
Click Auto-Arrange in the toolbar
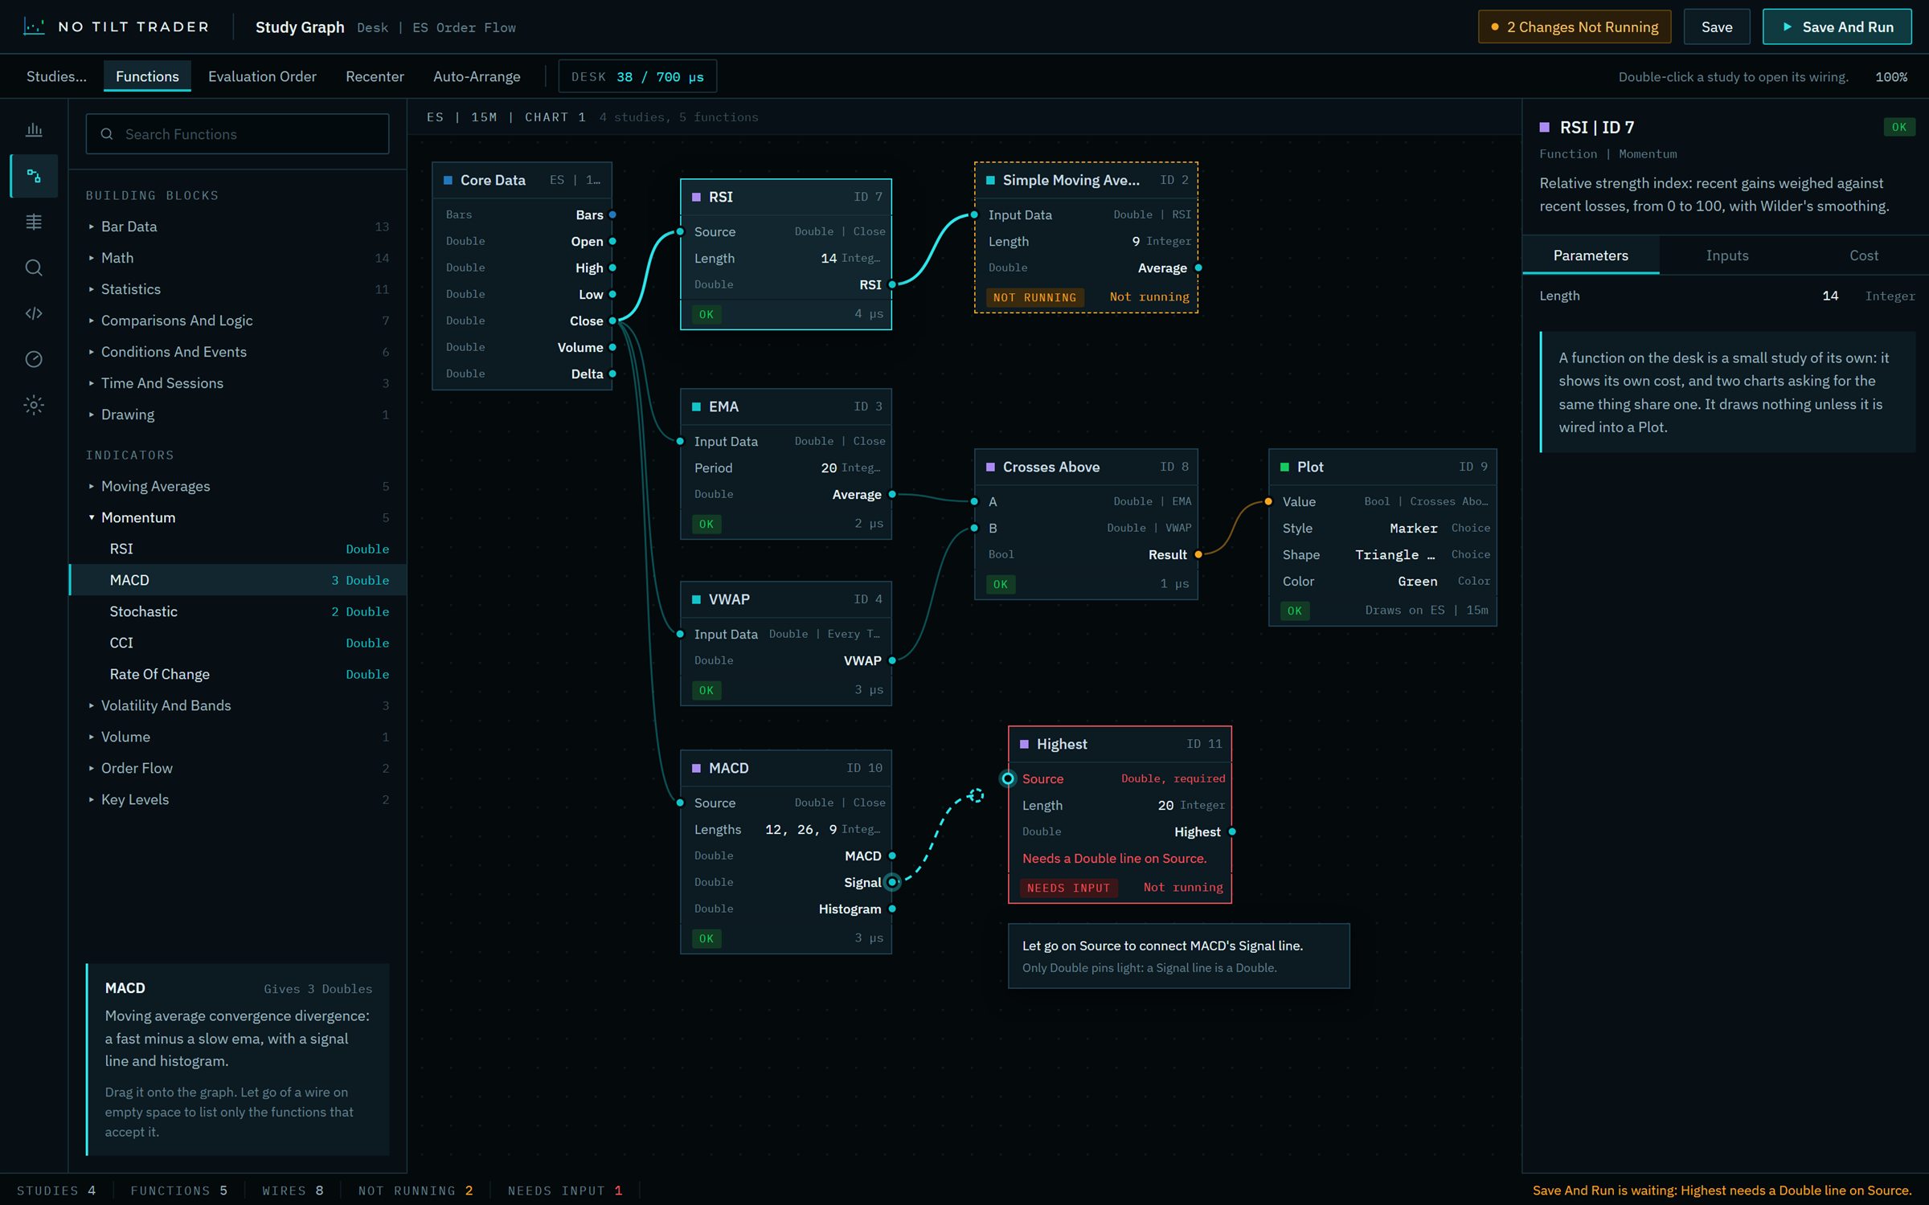tap(477, 76)
